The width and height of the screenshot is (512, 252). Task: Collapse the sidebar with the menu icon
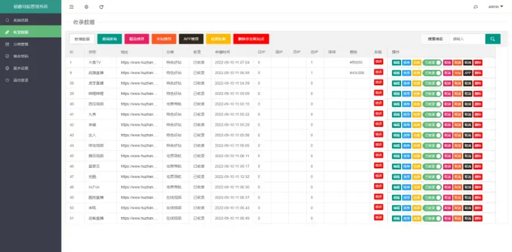coord(72,6)
